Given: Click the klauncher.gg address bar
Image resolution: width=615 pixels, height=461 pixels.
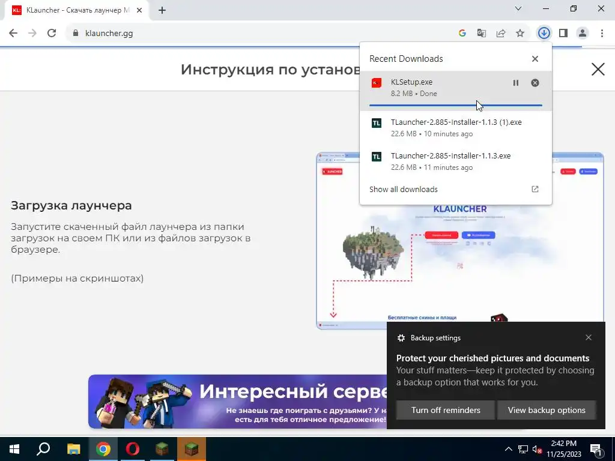Looking at the screenshot, I should (259, 34).
